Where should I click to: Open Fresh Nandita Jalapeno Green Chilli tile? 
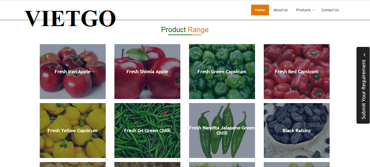click(222, 130)
